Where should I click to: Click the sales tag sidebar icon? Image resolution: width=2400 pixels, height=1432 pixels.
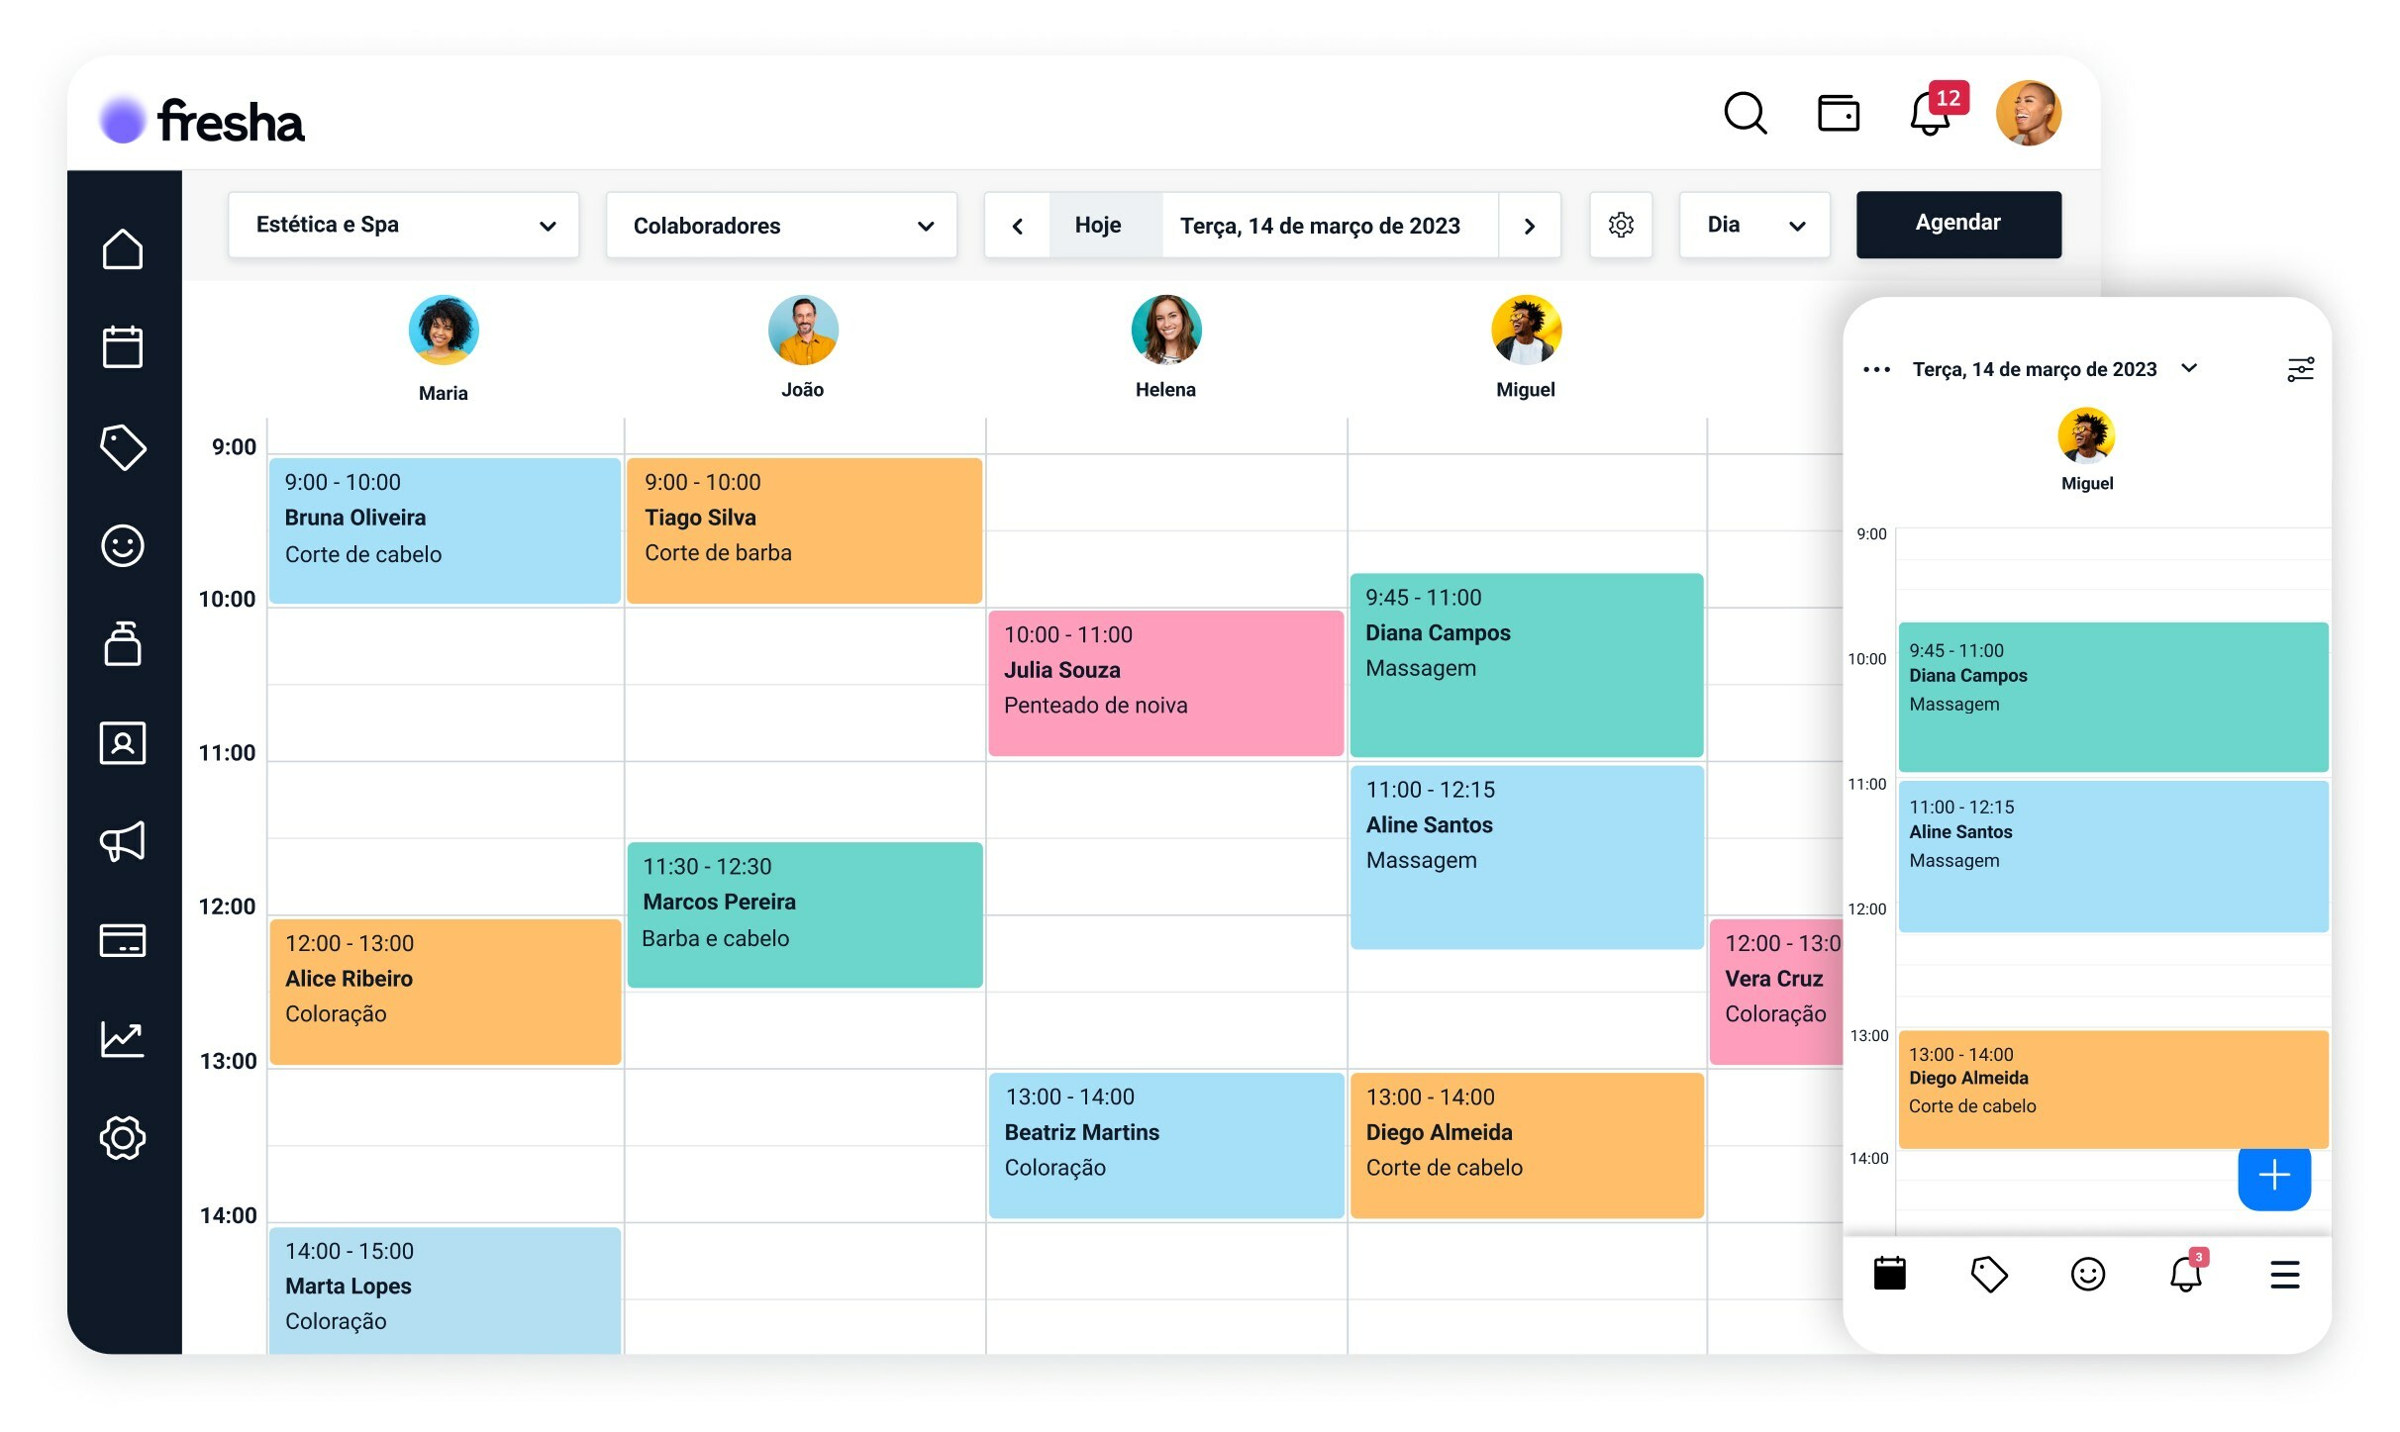[x=123, y=447]
